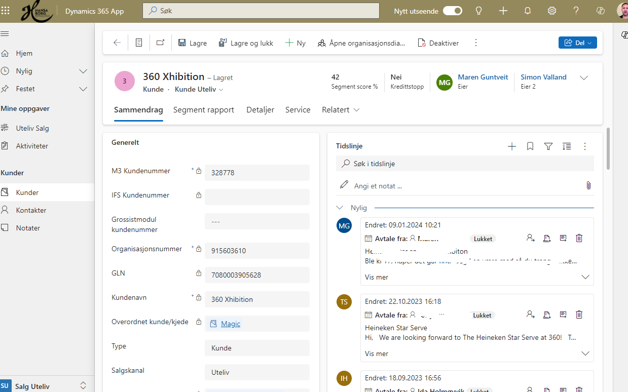
Task: Expand the Festet section in sidebar
Action: click(x=83, y=89)
